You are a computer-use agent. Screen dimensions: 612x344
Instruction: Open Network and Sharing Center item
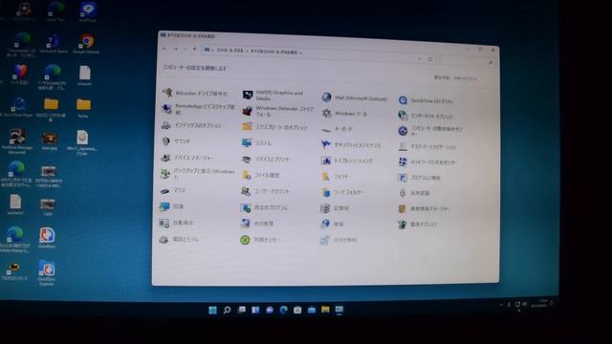427,161
